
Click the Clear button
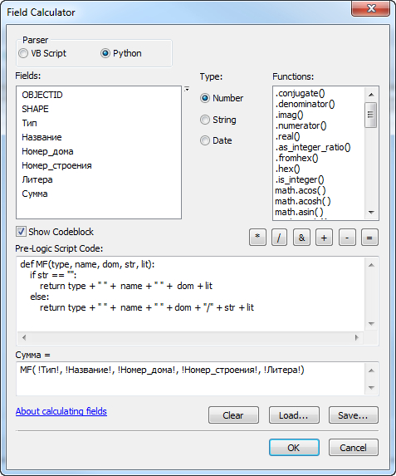(x=233, y=415)
